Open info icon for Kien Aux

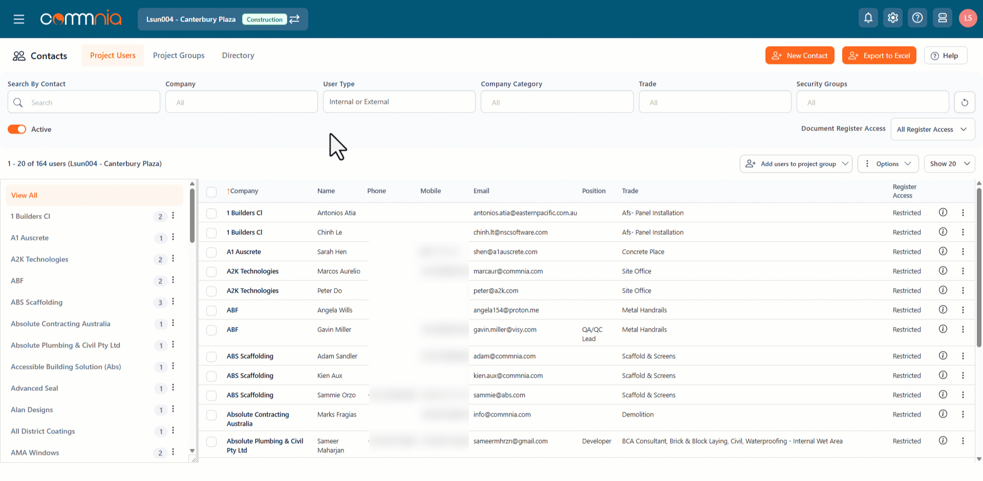943,375
